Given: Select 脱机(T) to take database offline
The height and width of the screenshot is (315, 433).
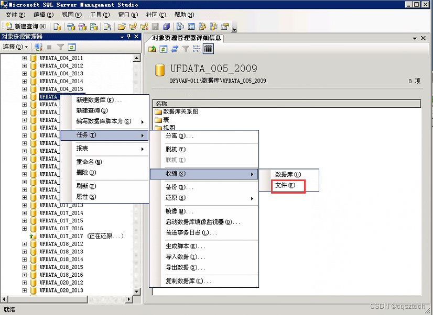Looking at the screenshot, I should (204, 149).
